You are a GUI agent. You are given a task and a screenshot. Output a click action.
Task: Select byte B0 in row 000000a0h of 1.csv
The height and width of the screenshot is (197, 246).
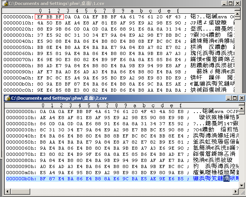(114, 78)
